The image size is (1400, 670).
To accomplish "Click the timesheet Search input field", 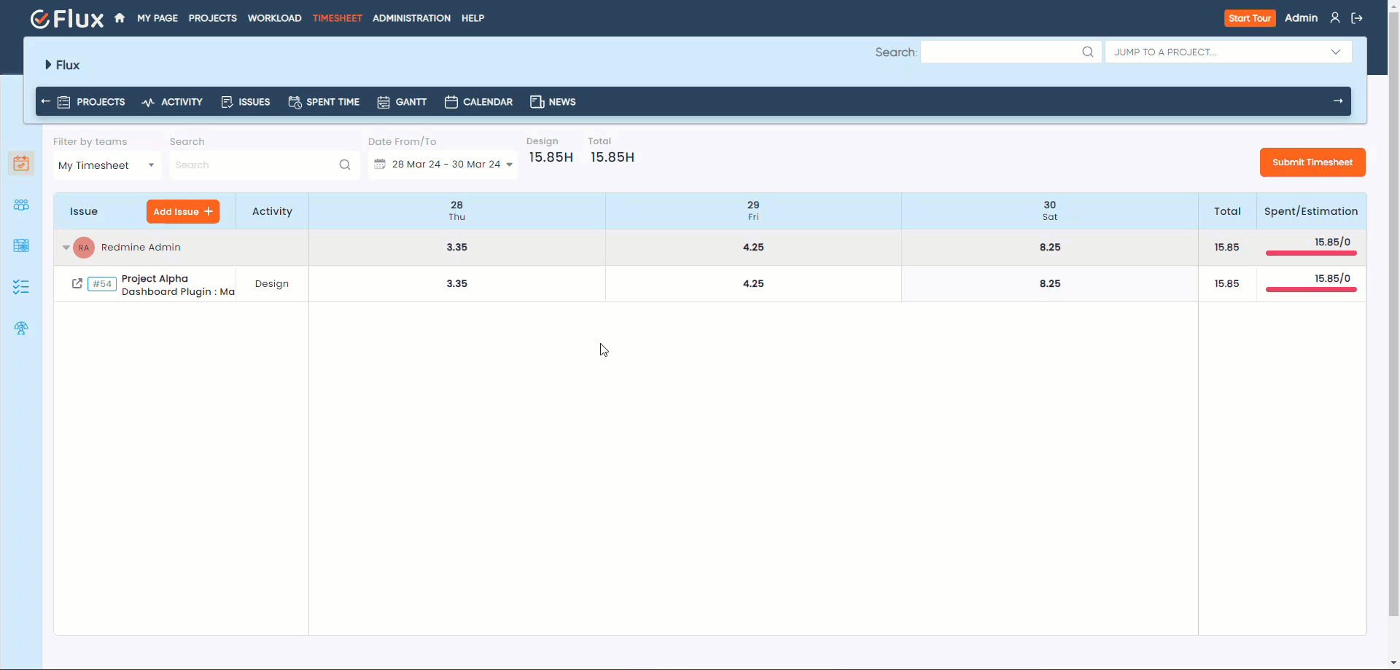I will coord(255,165).
